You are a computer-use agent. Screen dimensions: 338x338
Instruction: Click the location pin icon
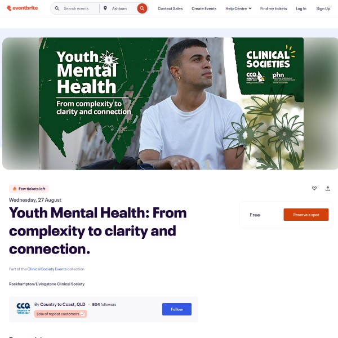click(x=105, y=8)
